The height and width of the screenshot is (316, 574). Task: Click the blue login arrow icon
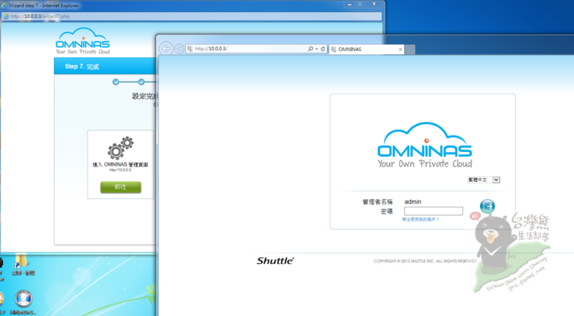click(487, 206)
